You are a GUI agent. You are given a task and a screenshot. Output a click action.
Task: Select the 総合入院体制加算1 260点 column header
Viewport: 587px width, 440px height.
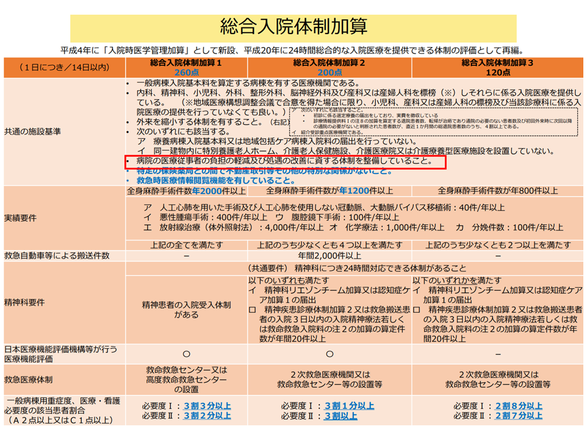point(186,67)
